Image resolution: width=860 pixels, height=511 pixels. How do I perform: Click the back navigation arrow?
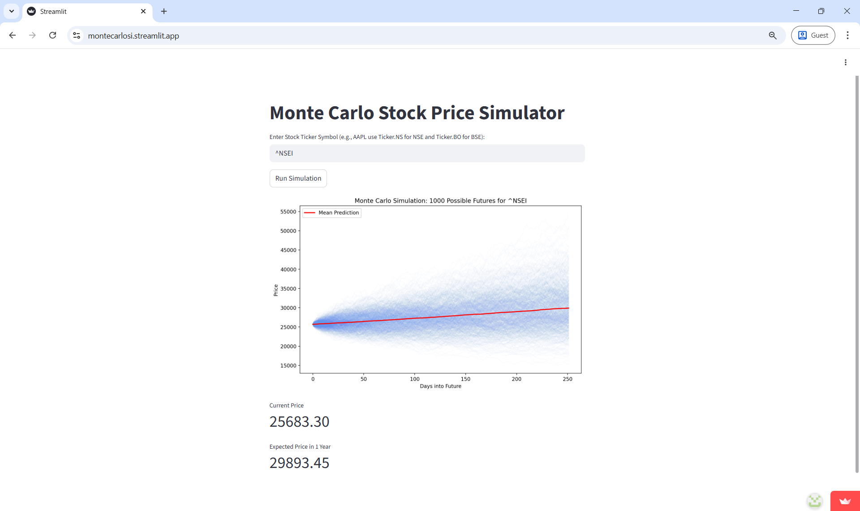(12, 35)
